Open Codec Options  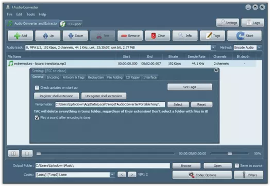[x=202, y=175]
